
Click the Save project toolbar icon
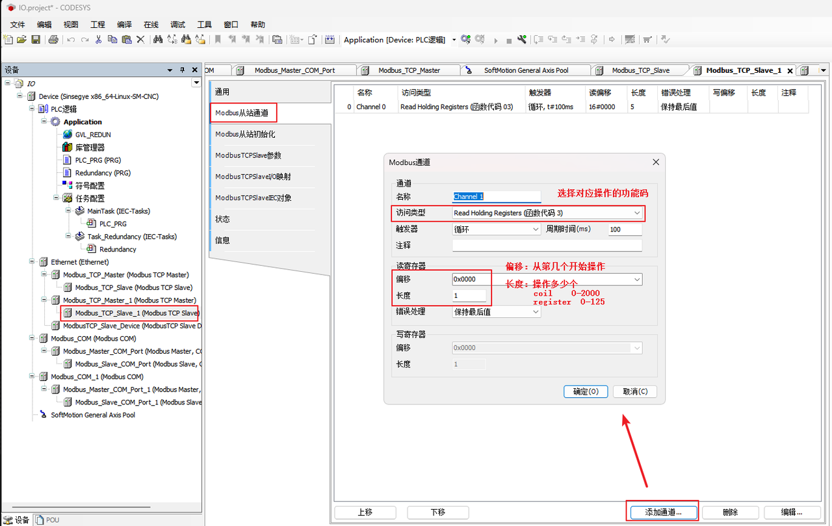36,40
